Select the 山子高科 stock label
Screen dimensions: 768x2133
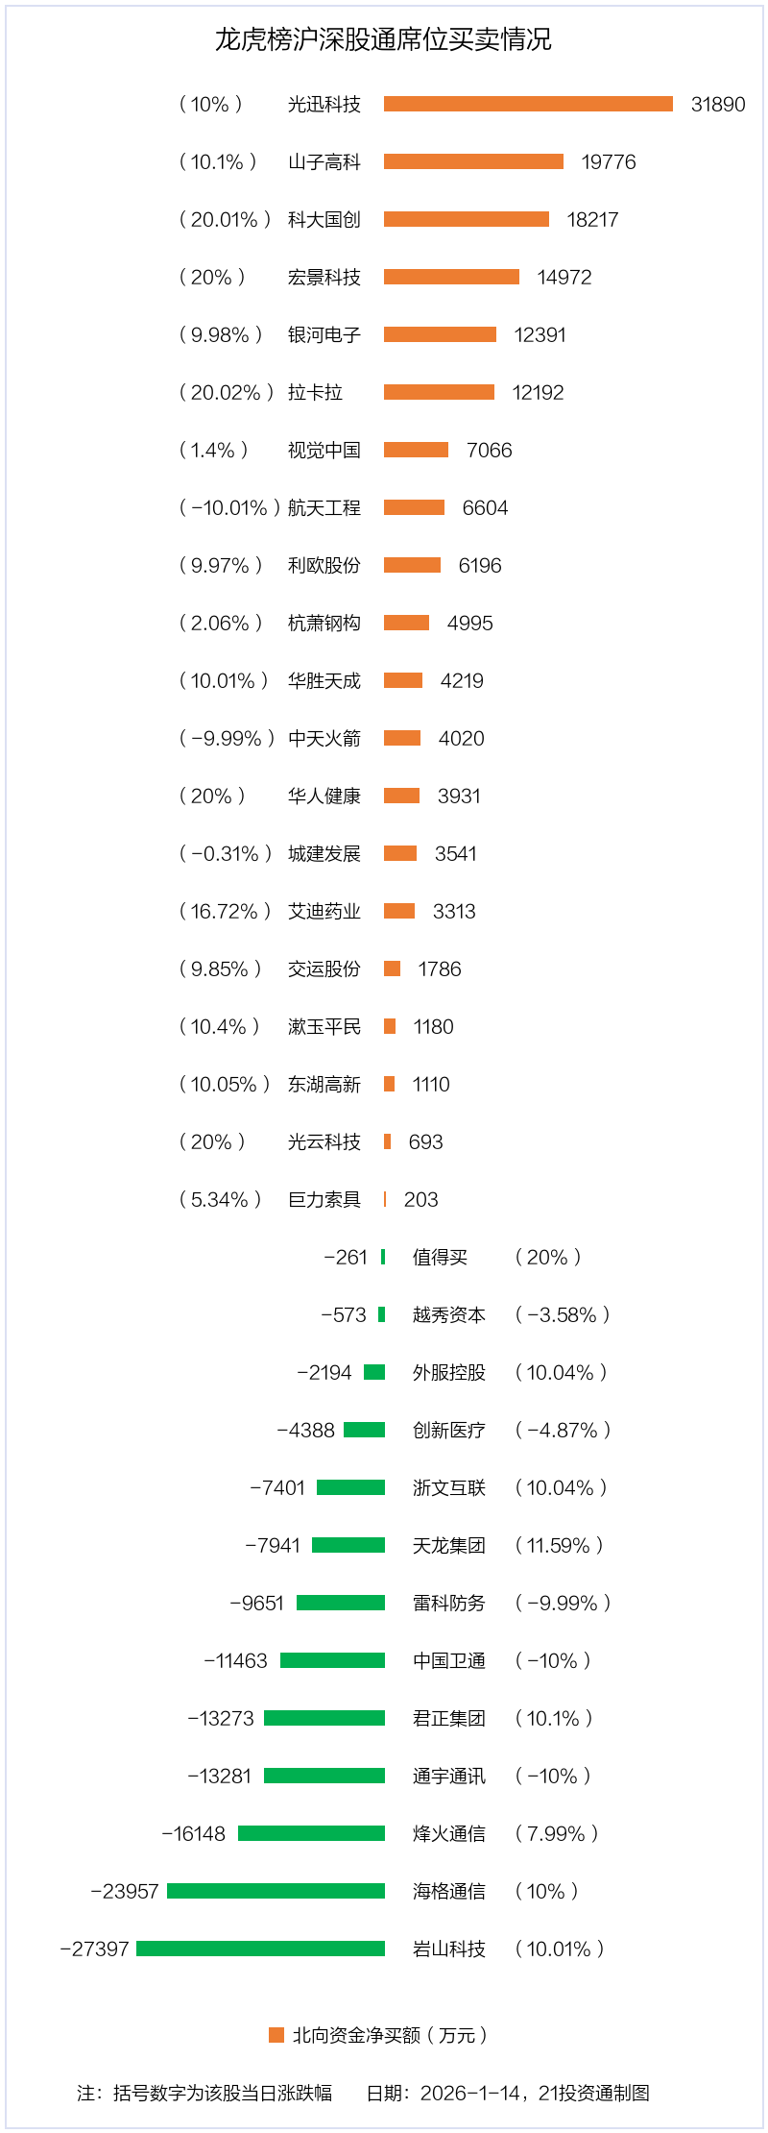click(x=324, y=162)
